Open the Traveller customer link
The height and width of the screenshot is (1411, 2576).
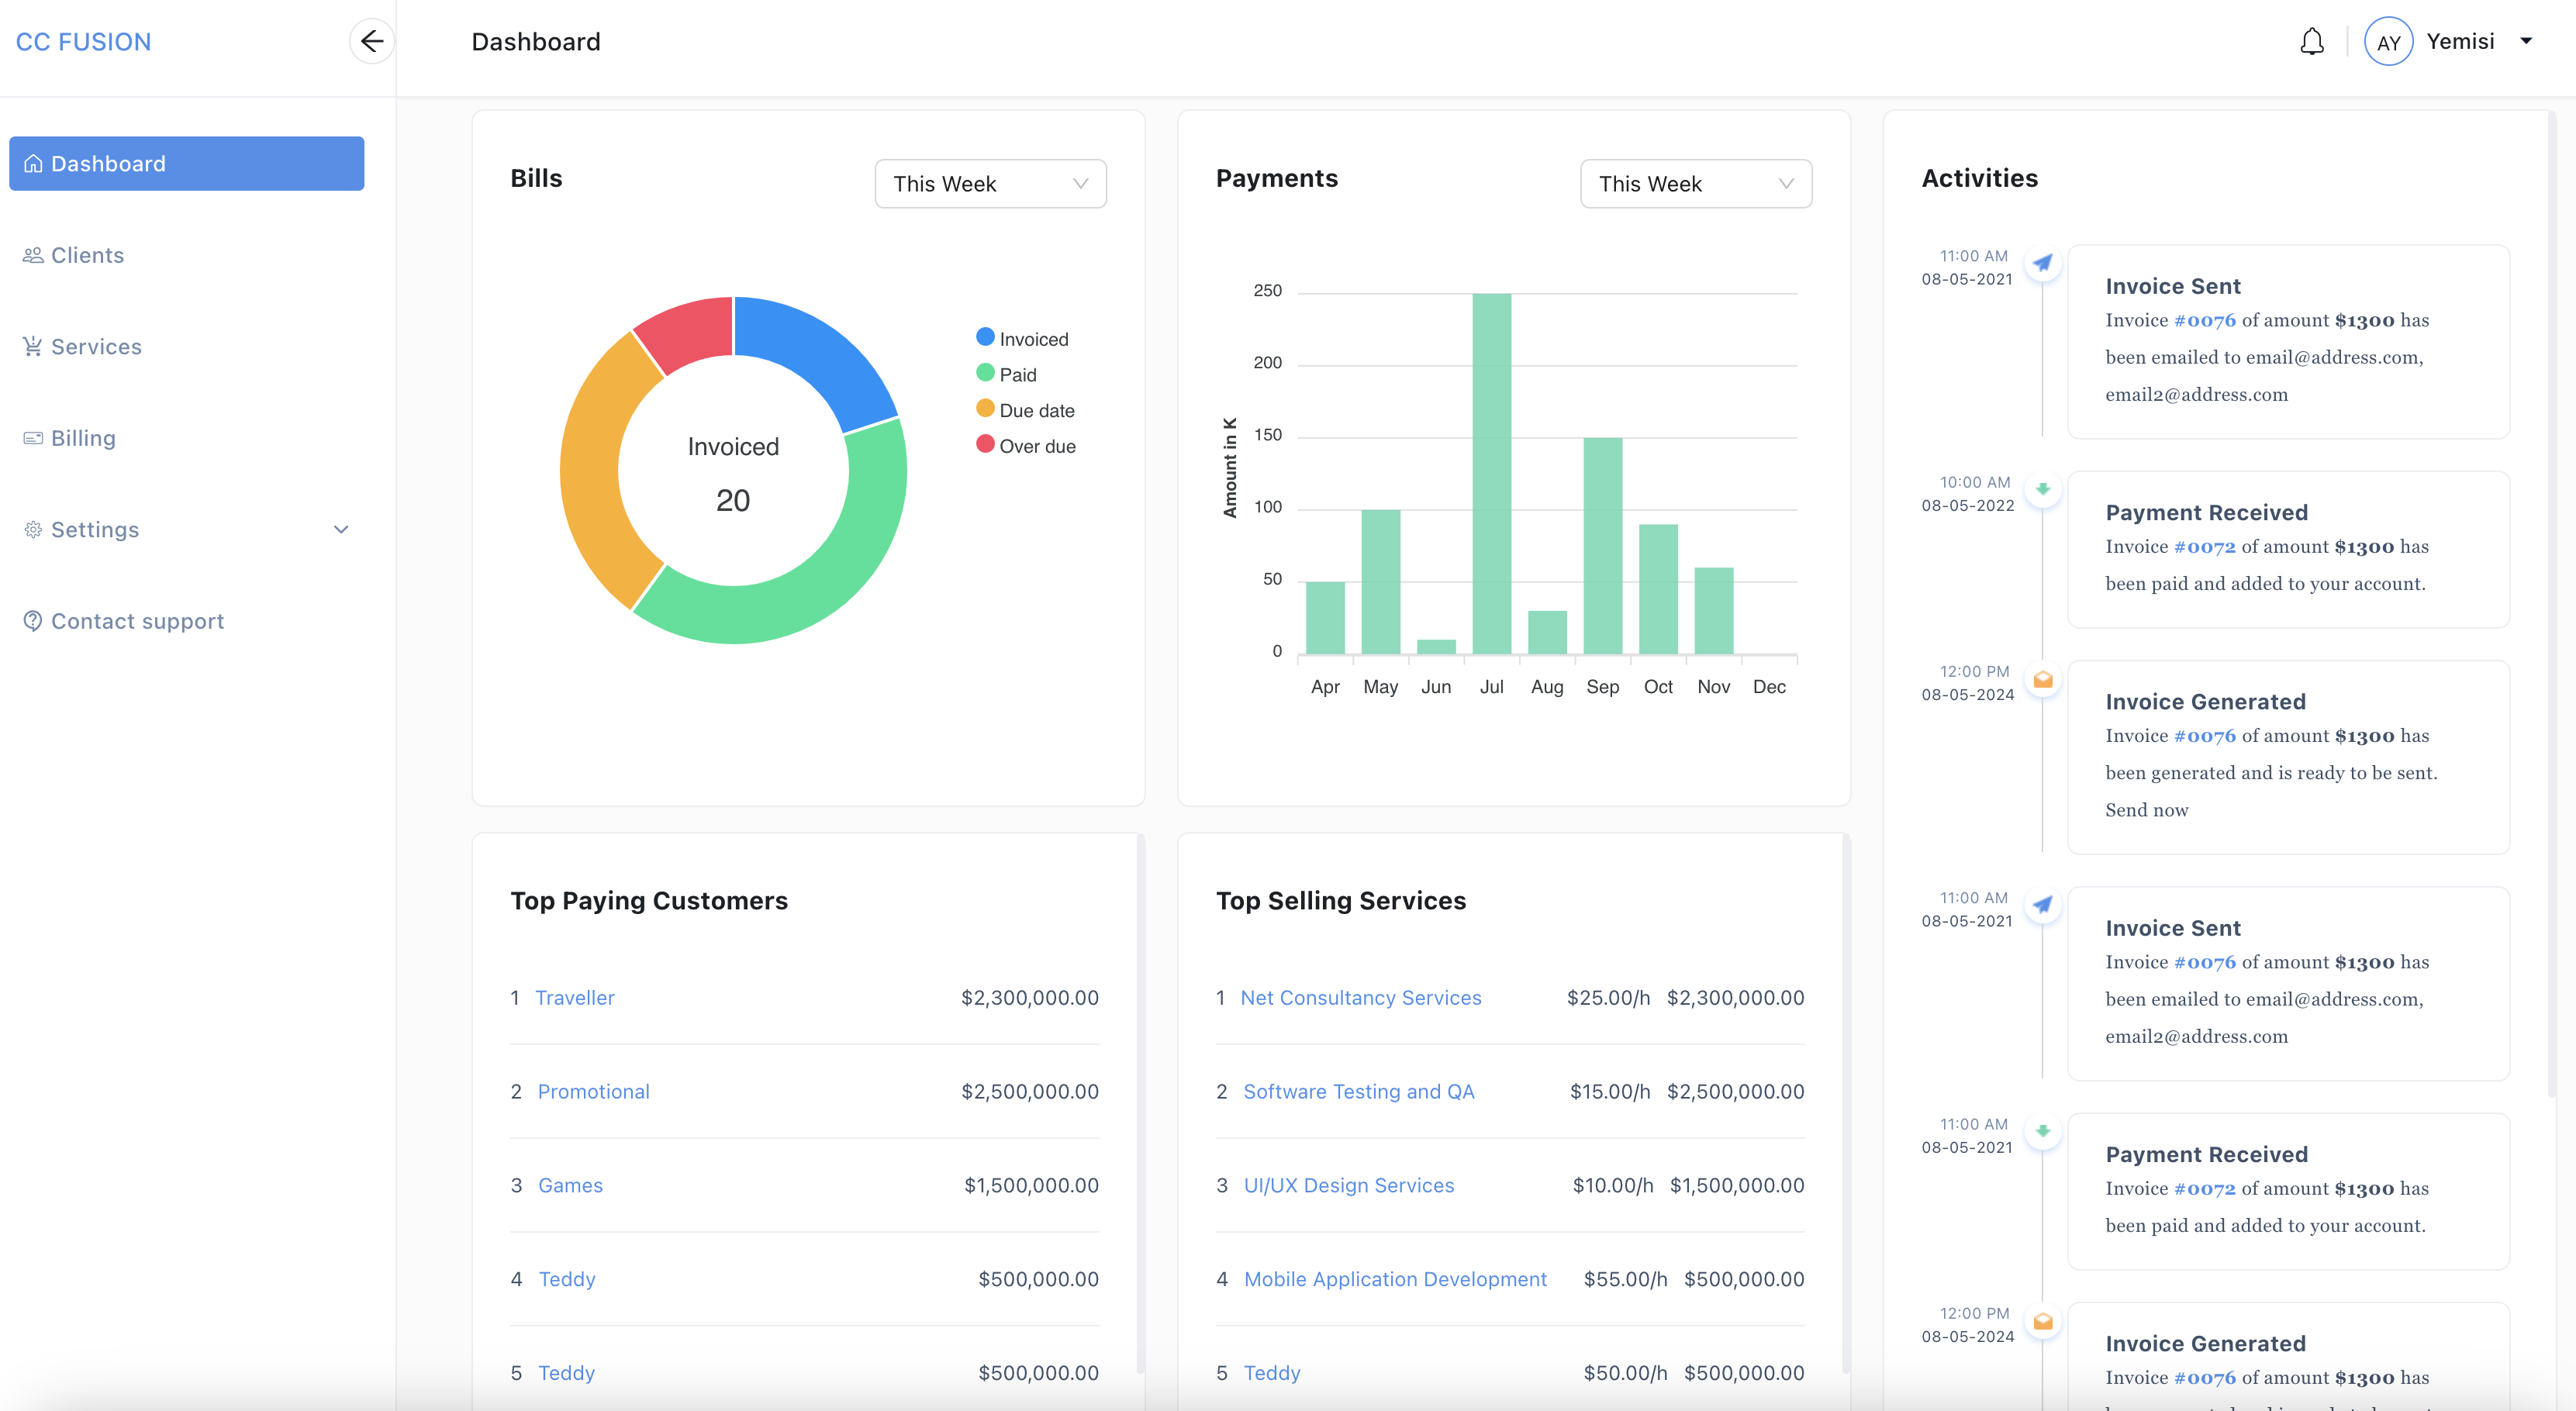(x=575, y=997)
